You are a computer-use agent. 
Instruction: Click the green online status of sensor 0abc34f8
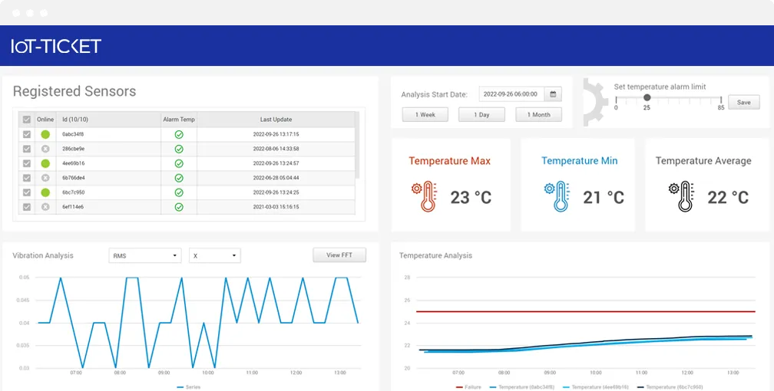point(45,134)
